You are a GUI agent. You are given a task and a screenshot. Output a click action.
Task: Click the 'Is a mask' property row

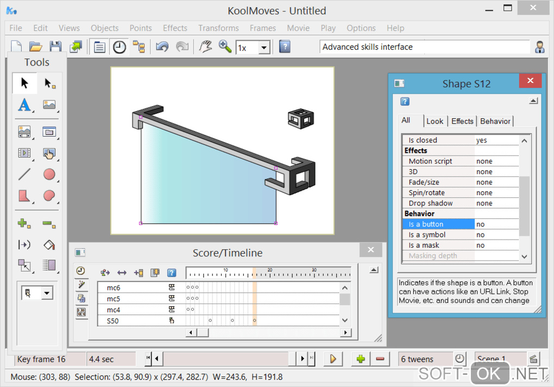[461, 246]
